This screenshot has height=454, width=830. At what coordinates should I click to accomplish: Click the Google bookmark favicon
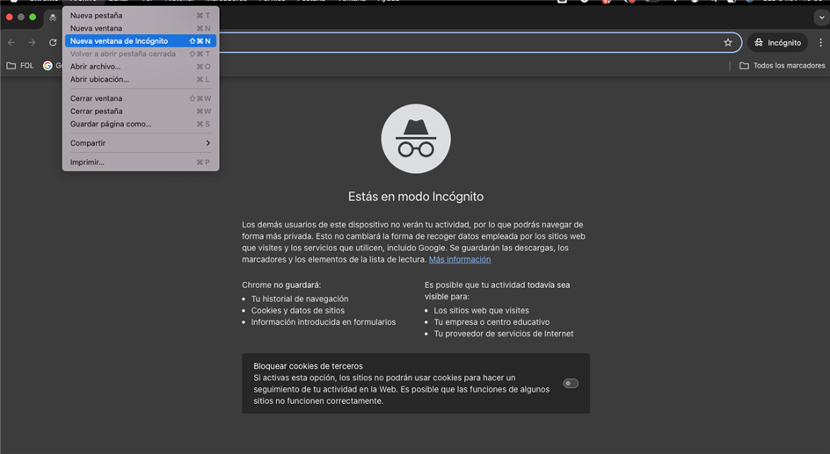[47, 66]
